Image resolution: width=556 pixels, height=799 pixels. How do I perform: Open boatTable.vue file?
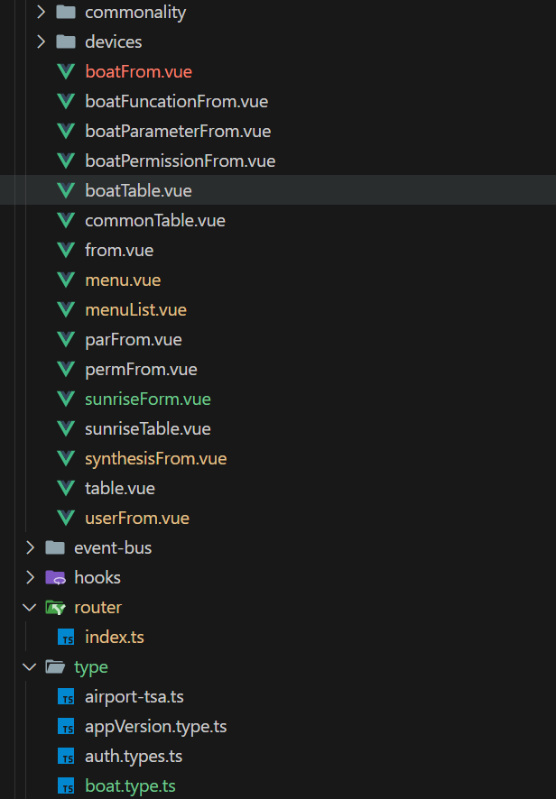tap(138, 191)
